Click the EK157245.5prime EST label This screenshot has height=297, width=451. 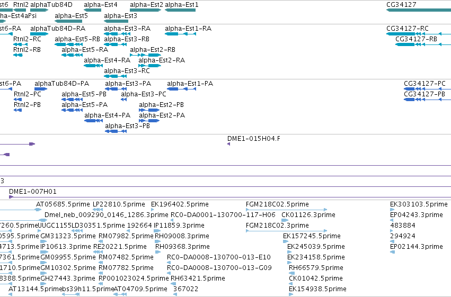312,236
